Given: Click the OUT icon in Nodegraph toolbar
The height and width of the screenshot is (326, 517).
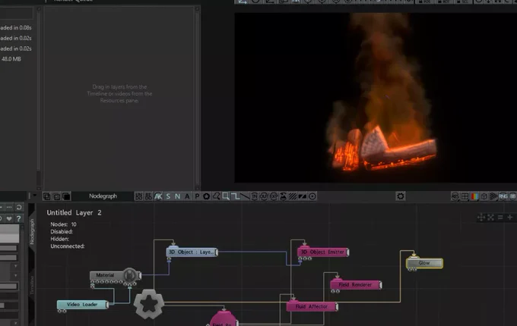Looking at the screenshot, I should click(264, 196).
